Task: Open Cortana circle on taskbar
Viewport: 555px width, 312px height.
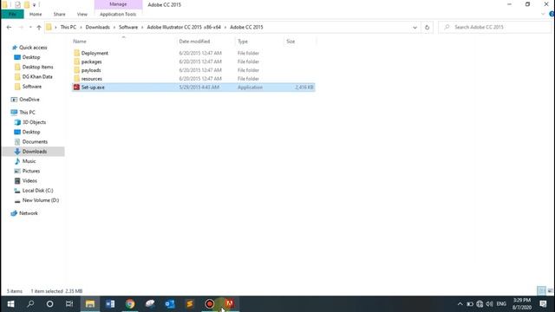Action: tap(50, 304)
